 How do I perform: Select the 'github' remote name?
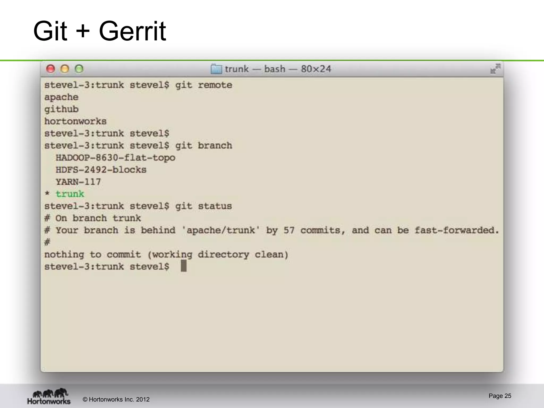pyautogui.click(x=61, y=109)
